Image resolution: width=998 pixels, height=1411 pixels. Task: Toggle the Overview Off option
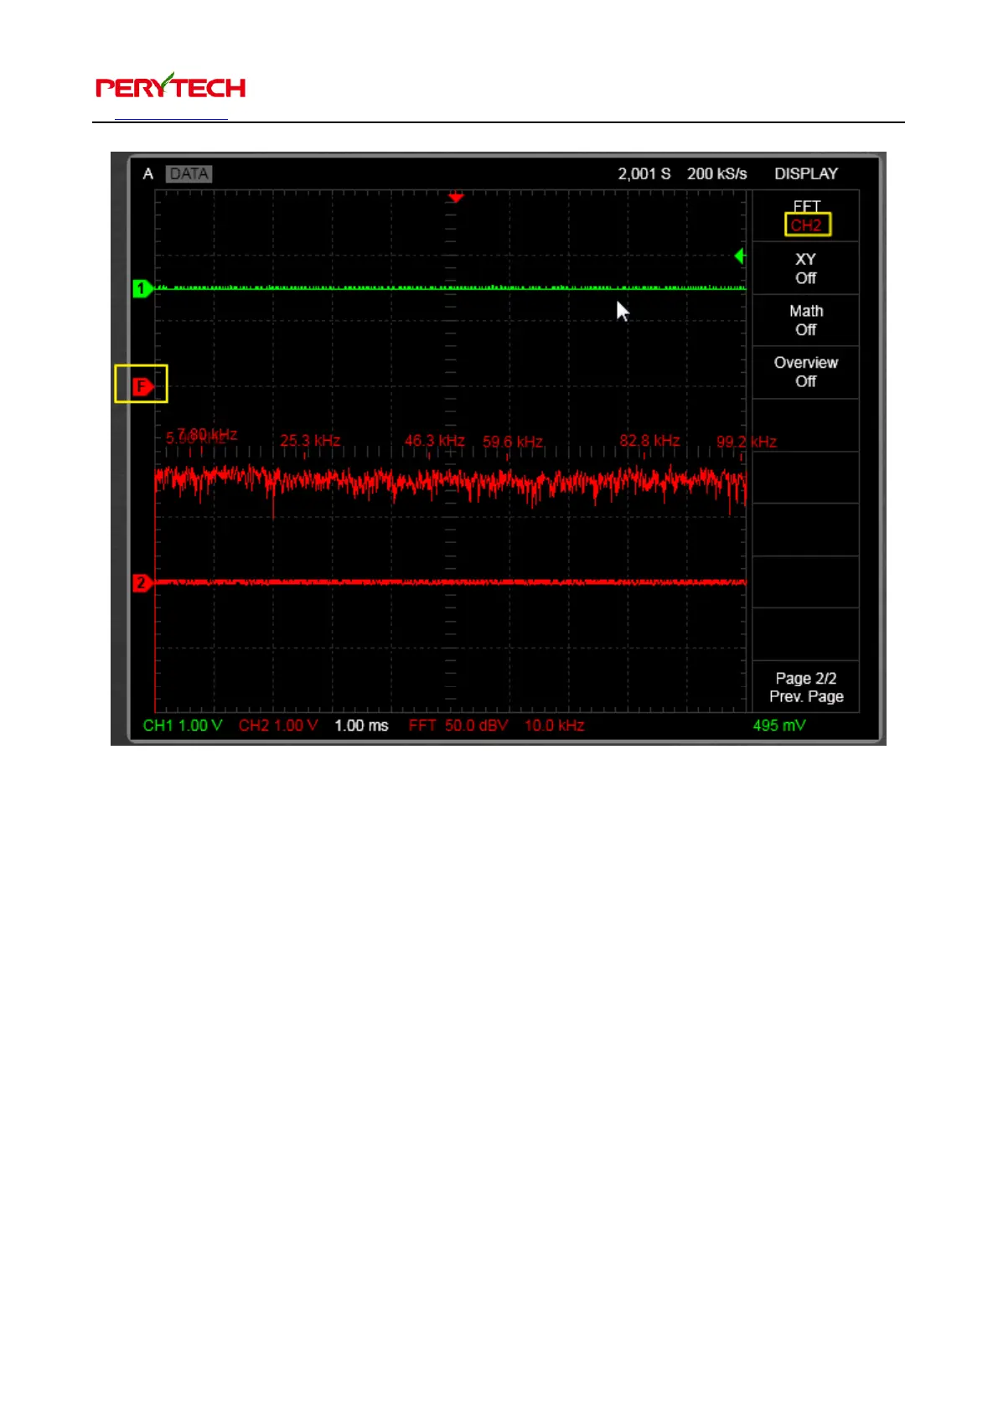click(x=805, y=372)
